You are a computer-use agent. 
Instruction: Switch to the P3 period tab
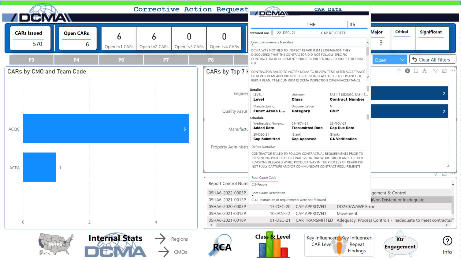tap(31, 60)
